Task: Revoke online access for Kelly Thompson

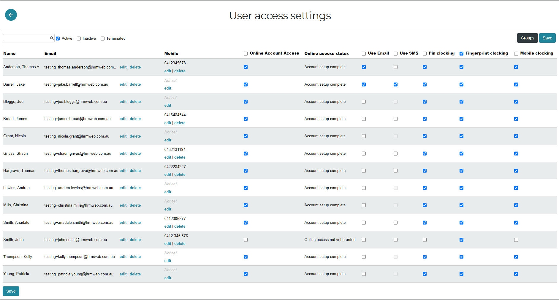Action: pos(246,257)
